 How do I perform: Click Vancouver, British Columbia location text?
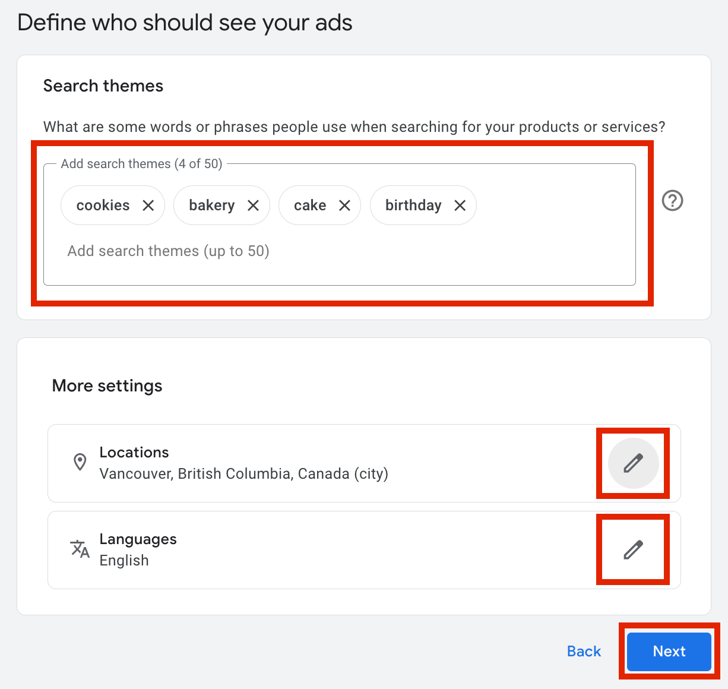click(x=244, y=474)
